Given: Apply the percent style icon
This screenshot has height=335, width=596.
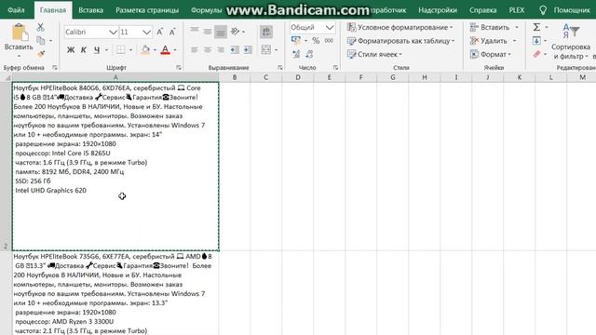Looking at the screenshot, I should tap(316, 40).
